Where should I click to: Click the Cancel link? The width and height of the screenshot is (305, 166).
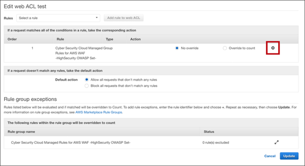(270, 156)
